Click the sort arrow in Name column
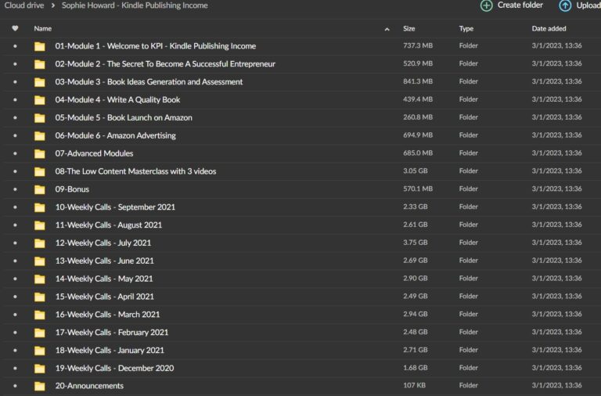The image size is (601, 396). [x=387, y=29]
